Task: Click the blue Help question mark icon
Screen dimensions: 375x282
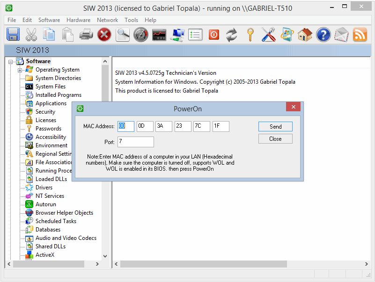Action: click(x=324, y=35)
